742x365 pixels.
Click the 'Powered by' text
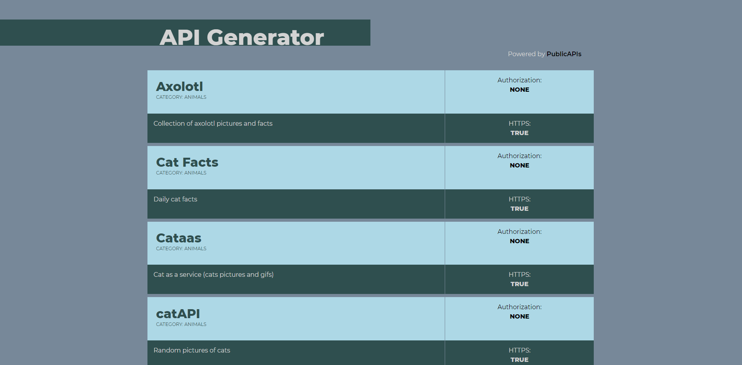(526, 54)
